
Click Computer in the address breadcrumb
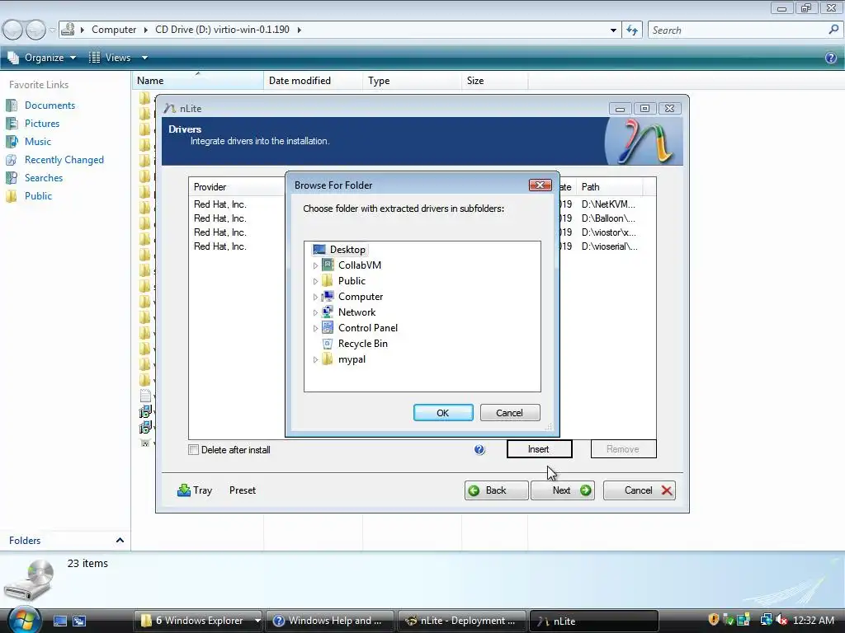click(x=114, y=30)
